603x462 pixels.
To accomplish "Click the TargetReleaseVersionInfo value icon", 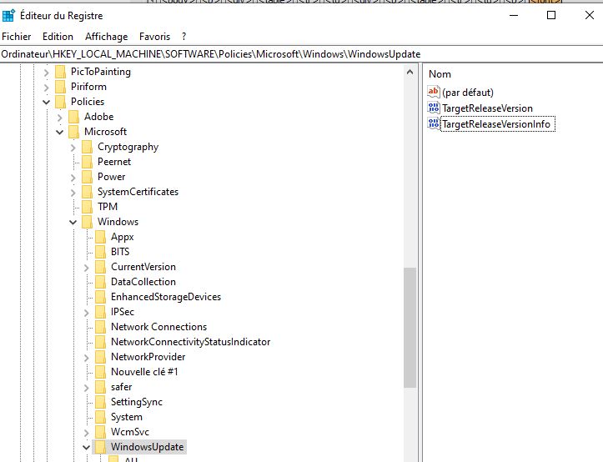I will tap(434, 123).
